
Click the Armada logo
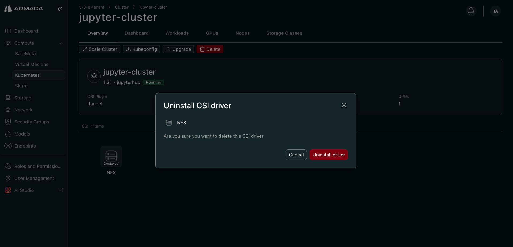pos(23,8)
